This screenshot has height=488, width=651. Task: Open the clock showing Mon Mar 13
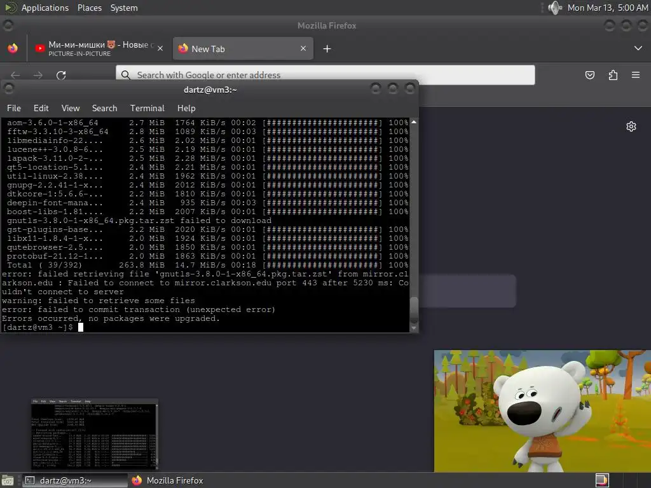[607, 8]
